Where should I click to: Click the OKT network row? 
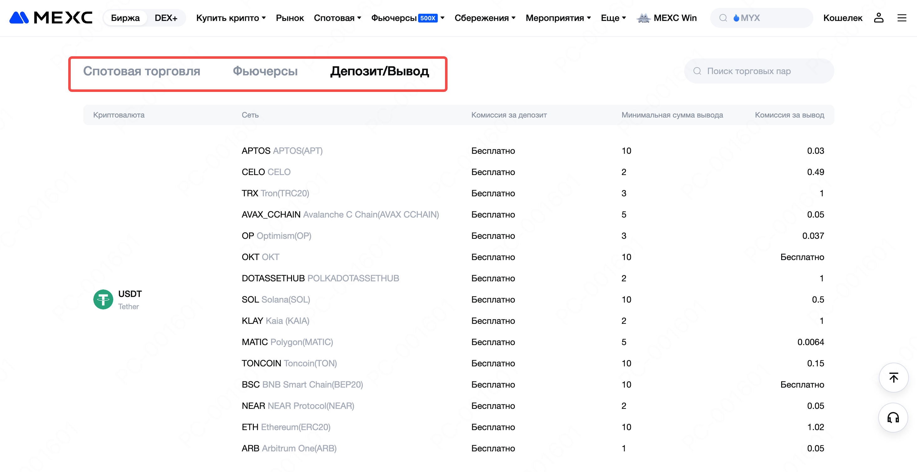click(533, 257)
